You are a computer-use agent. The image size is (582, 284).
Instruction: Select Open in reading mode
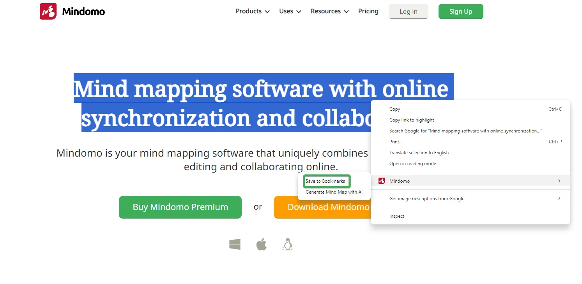pyautogui.click(x=471, y=164)
